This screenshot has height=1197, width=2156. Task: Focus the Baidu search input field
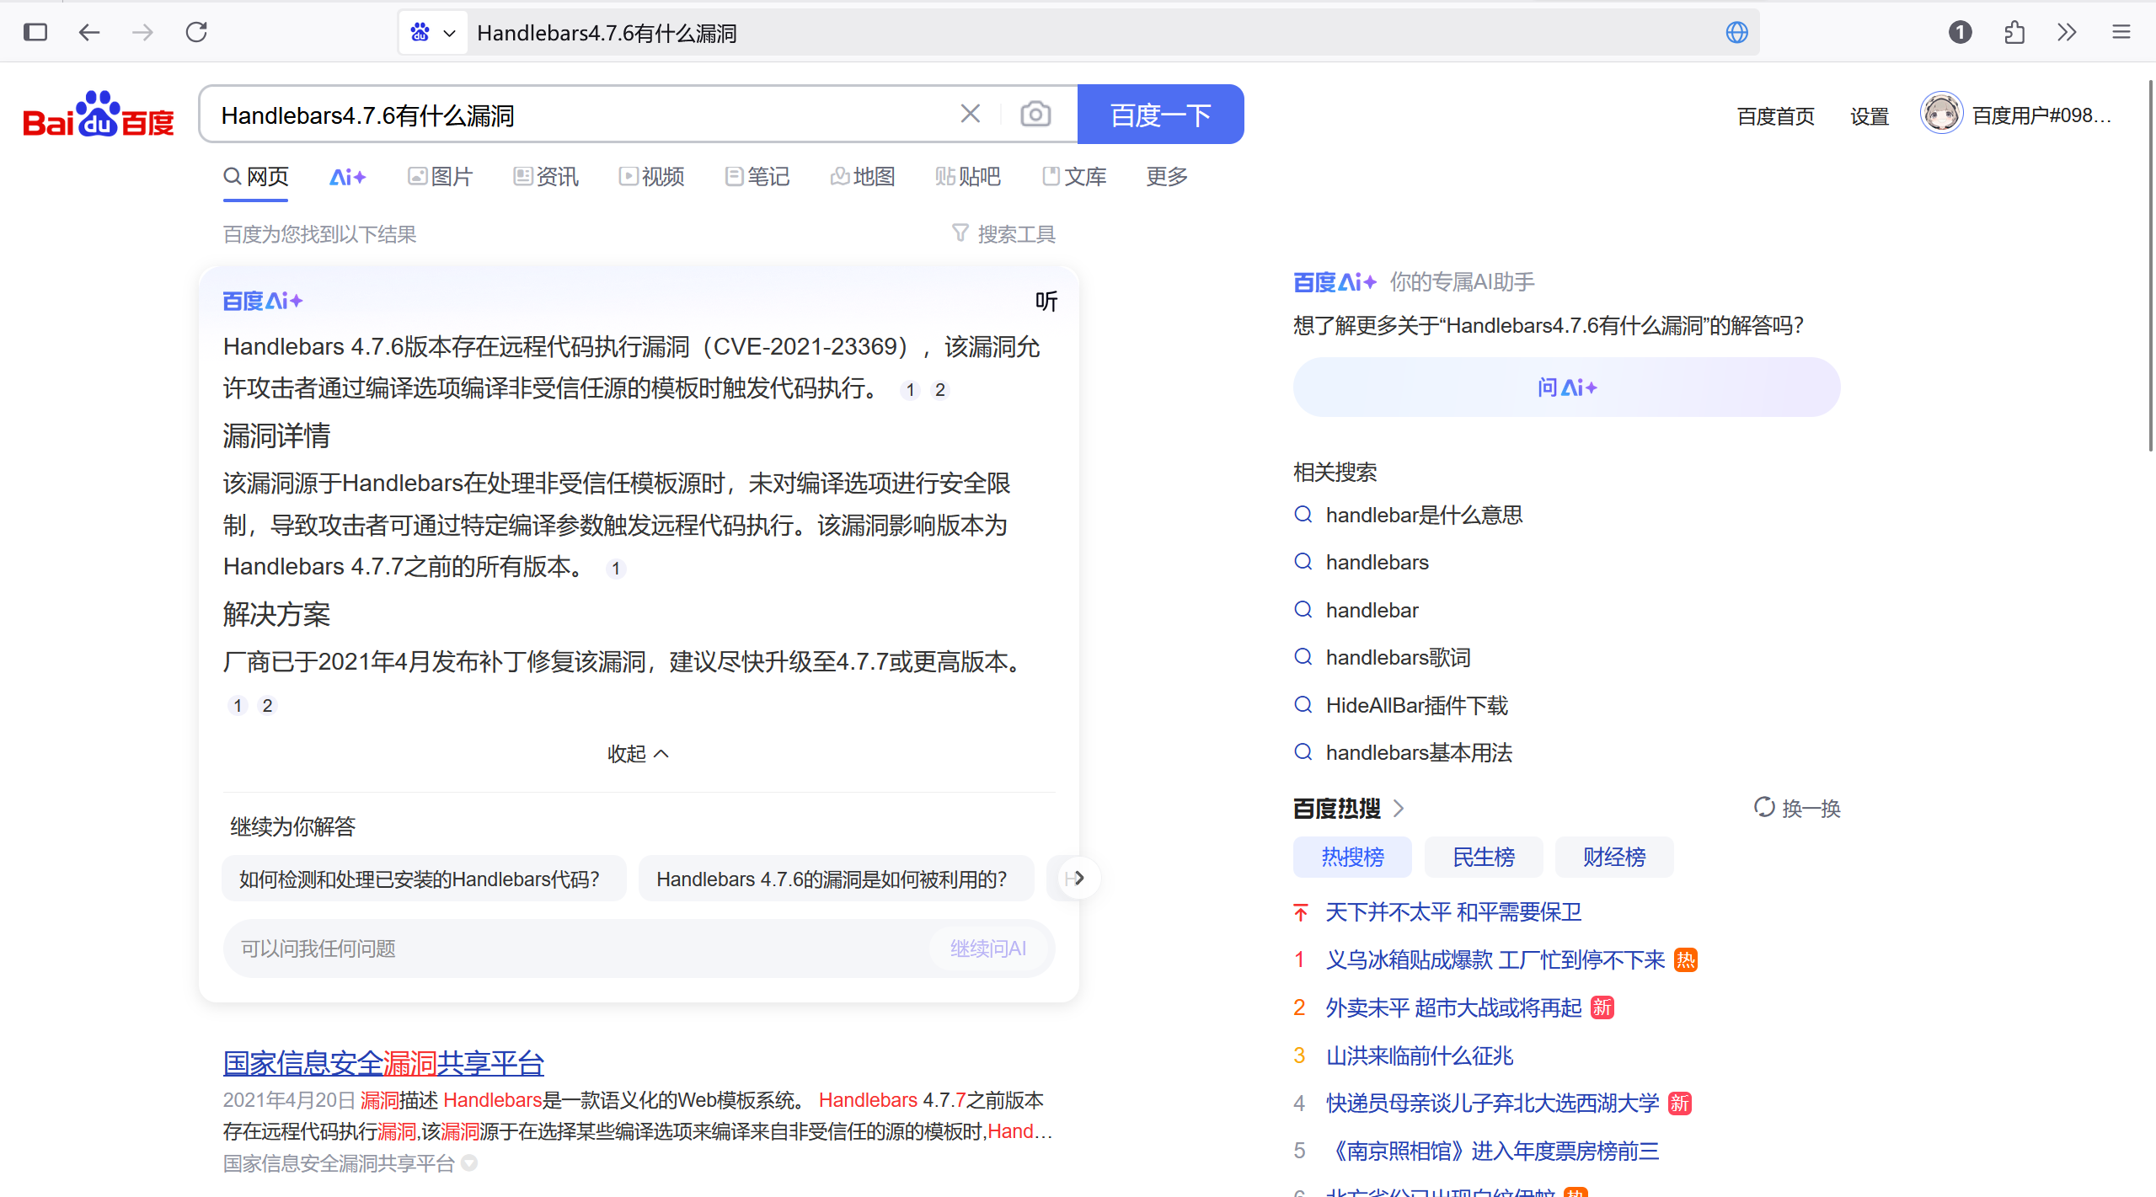[581, 115]
